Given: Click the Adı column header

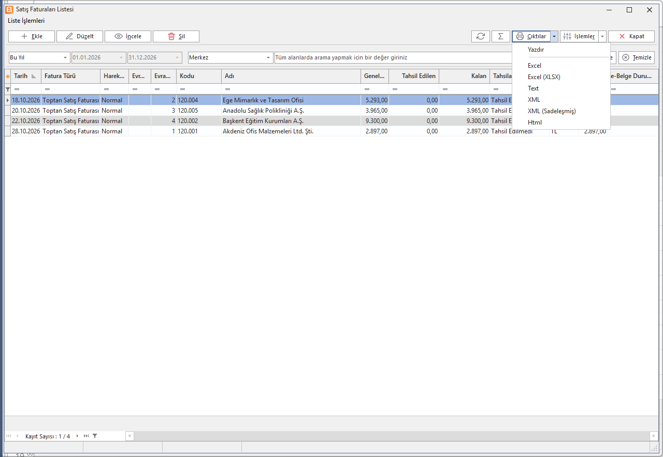Looking at the screenshot, I should point(291,77).
